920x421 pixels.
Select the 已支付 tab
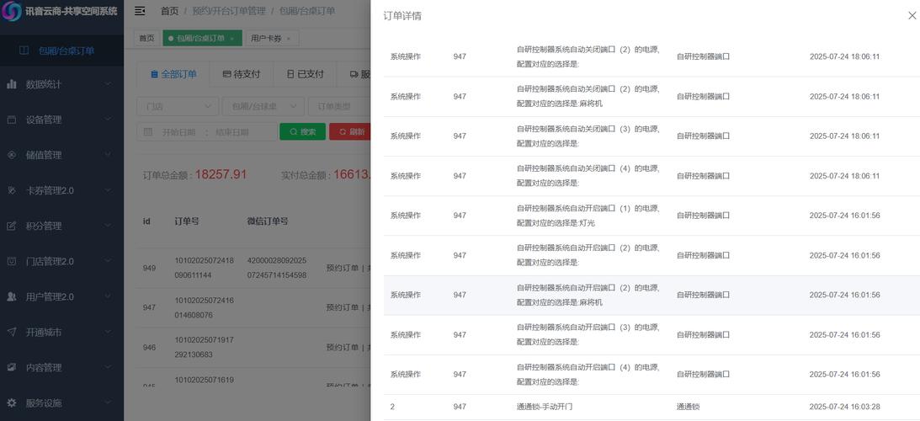click(x=305, y=75)
